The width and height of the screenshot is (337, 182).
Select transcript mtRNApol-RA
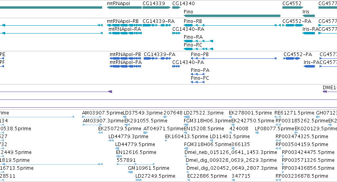(x=125, y=29)
